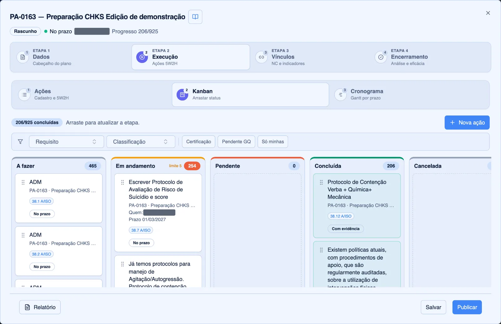501x324 pixels.
Task: Grab drag handle on Existem políticas atuais card
Action: (x=321, y=250)
